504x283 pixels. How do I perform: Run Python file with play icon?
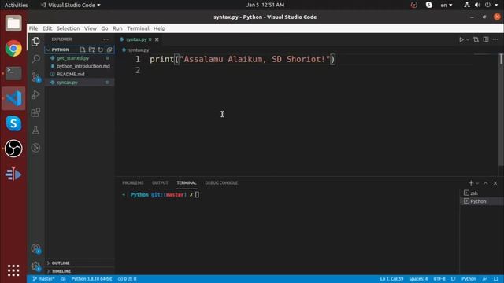[461, 39]
